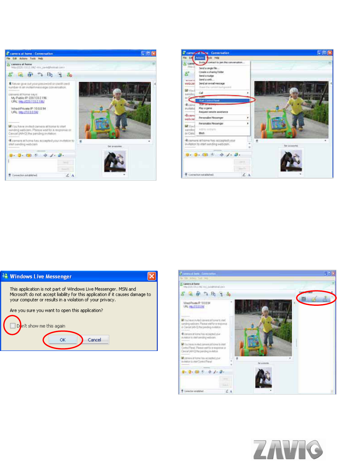337x467 pixels.
Task: Open emoticon picker in Public IP window
Action: point(12,155)
